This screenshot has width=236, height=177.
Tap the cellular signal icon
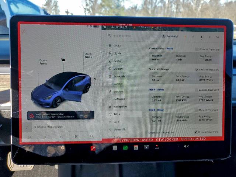(217, 37)
